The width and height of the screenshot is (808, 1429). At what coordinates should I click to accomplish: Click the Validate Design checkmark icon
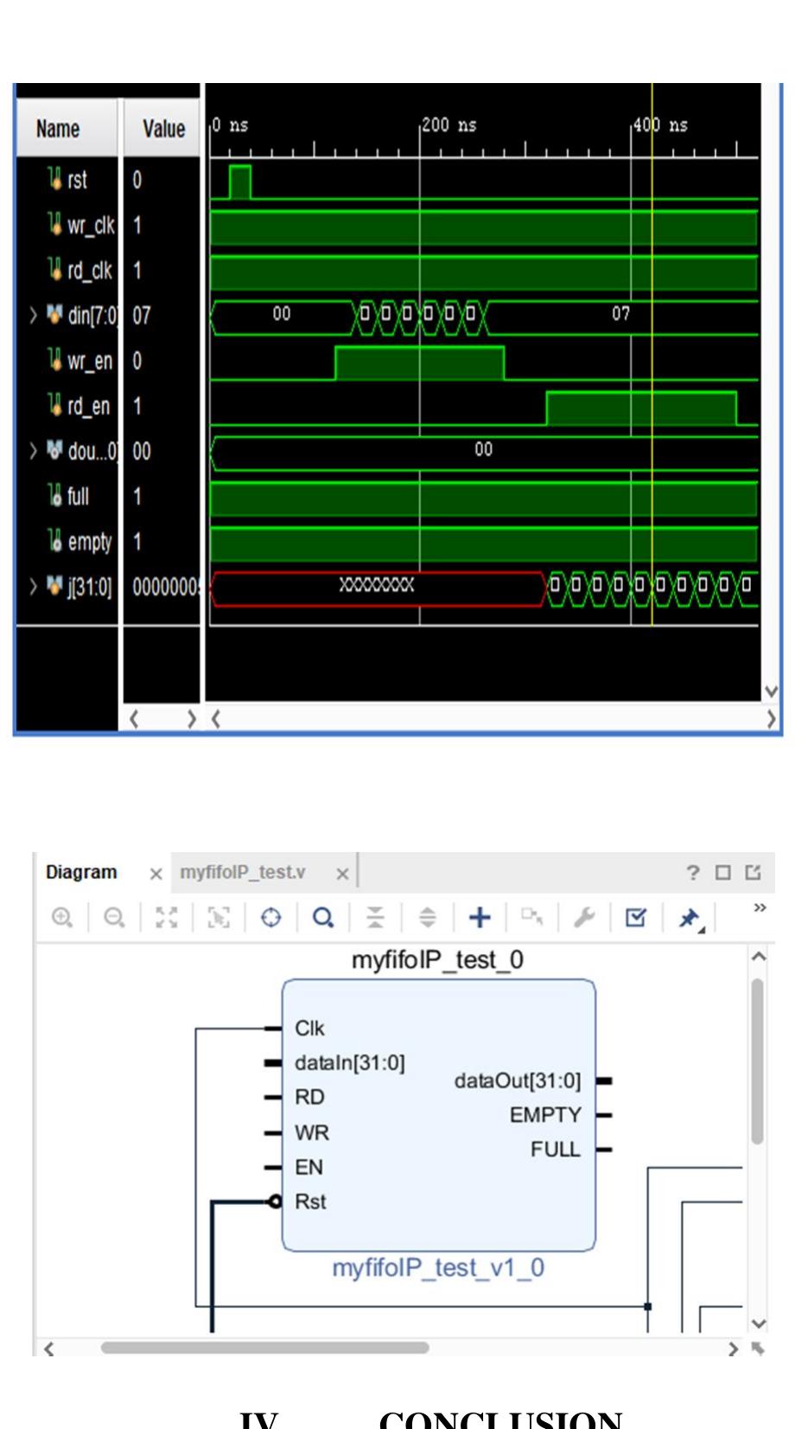636,917
